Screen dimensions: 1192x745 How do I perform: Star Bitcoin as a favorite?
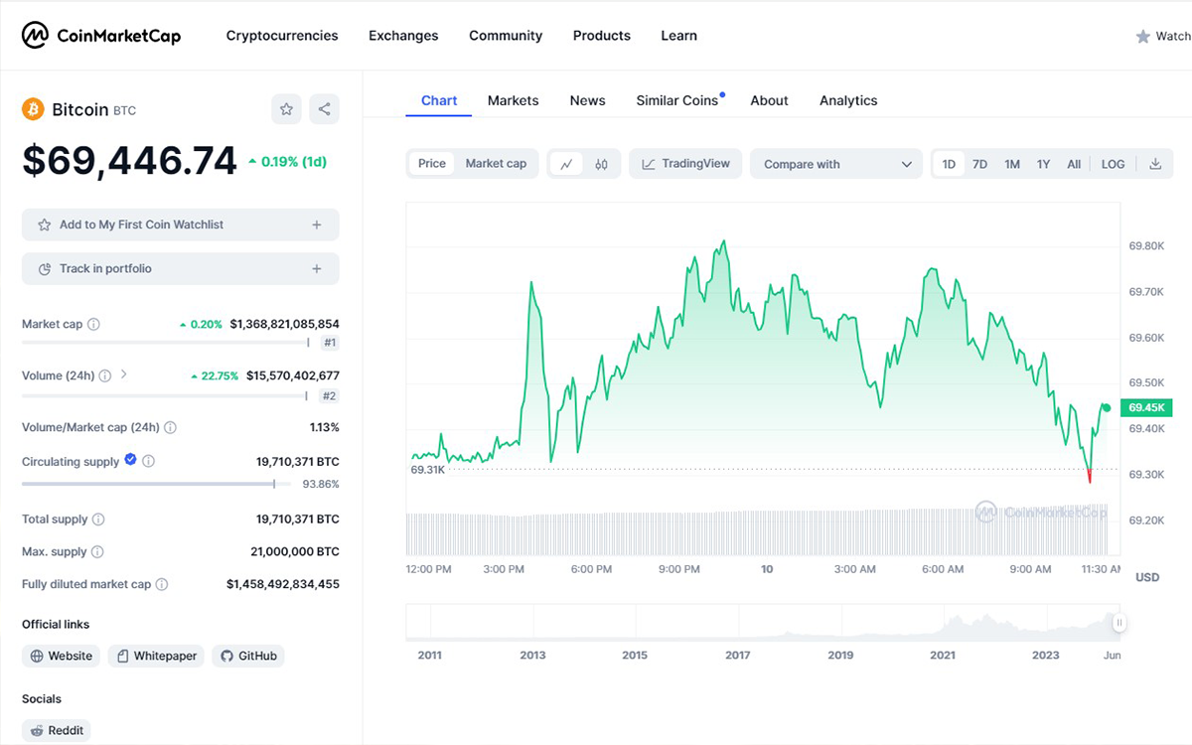click(x=286, y=109)
